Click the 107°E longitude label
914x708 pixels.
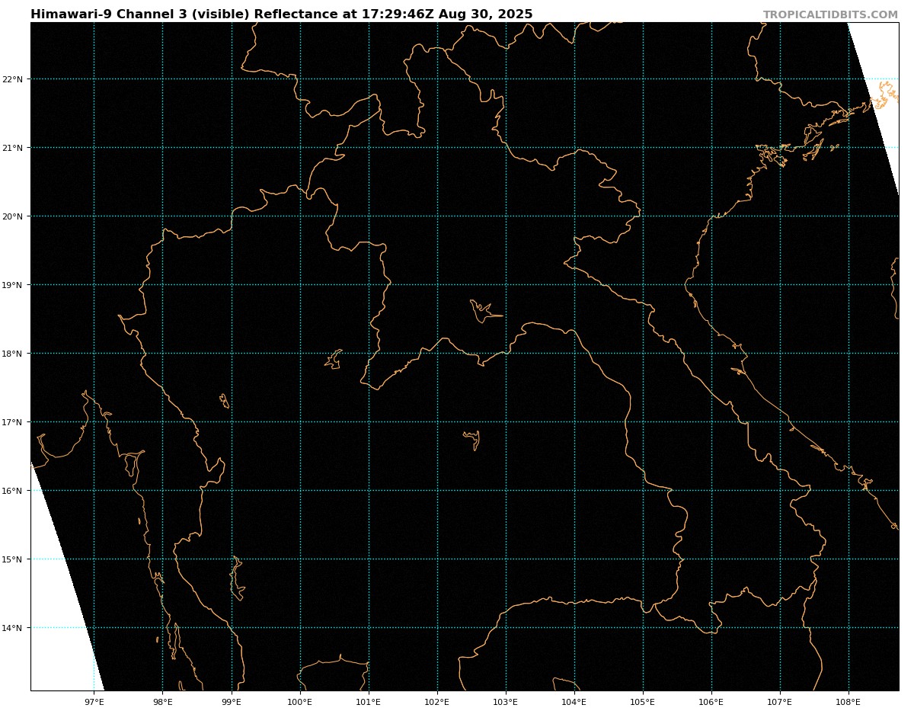click(779, 702)
